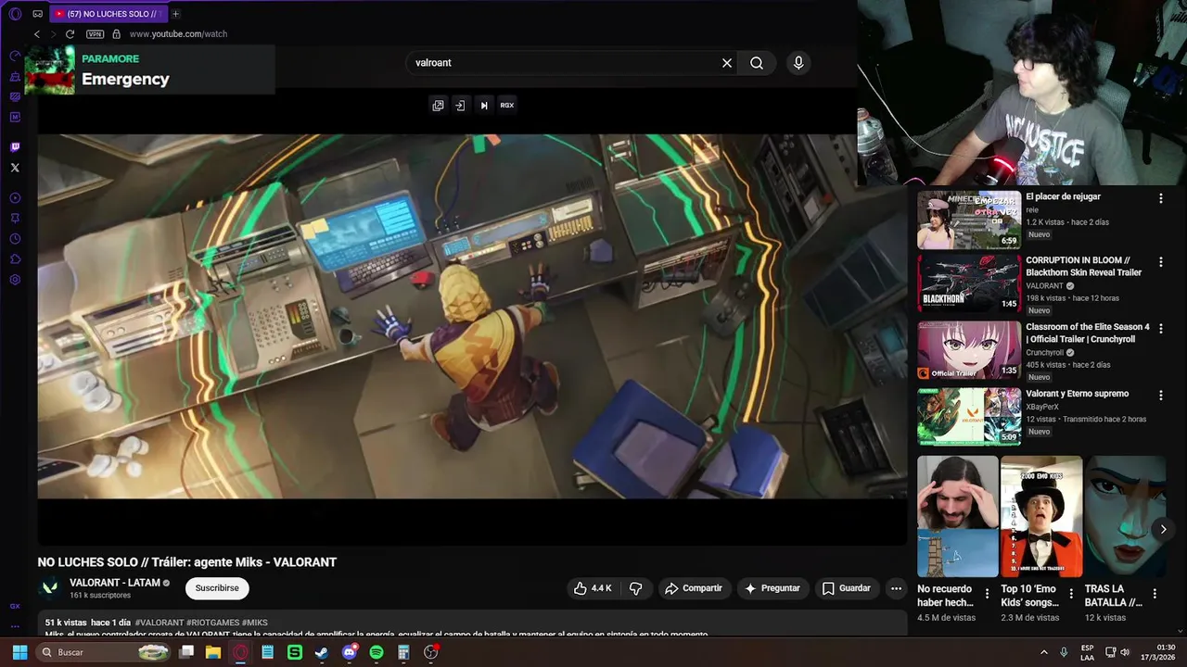Open Windows Start menu
This screenshot has width=1187, height=667.
[x=19, y=652]
